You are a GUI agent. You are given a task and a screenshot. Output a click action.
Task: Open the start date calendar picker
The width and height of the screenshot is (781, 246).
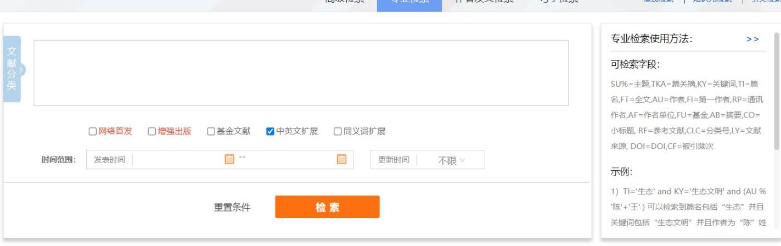pyautogui.click(x=229, y=159)
